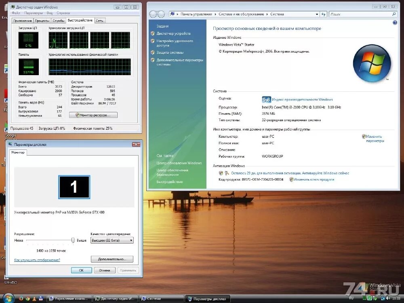The width and height of the screenshot is (404, 303).
Task: Switch to the Процессы tab in Task Manager
Action: [x=42, y=21]
